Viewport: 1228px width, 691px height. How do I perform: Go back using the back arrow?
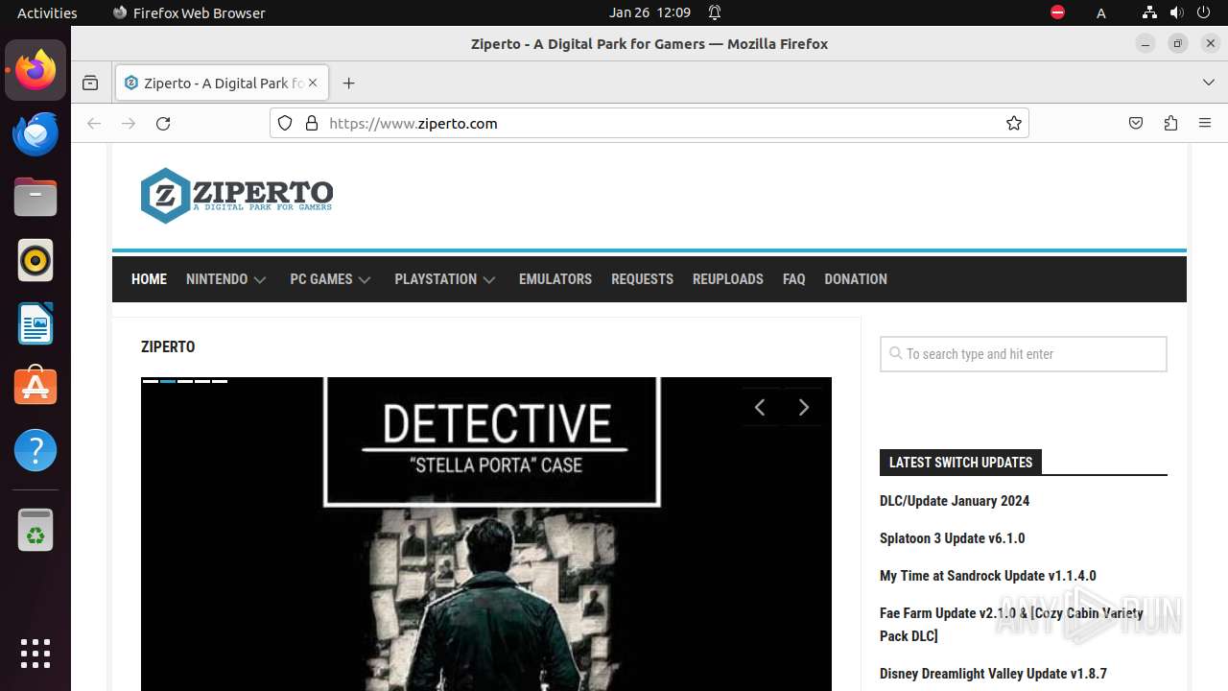click(x=94, y=123)
